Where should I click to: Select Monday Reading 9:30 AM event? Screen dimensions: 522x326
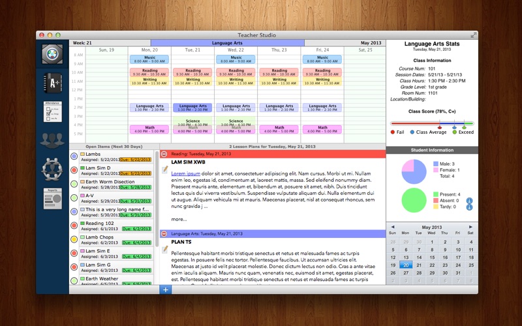(149, 72)
